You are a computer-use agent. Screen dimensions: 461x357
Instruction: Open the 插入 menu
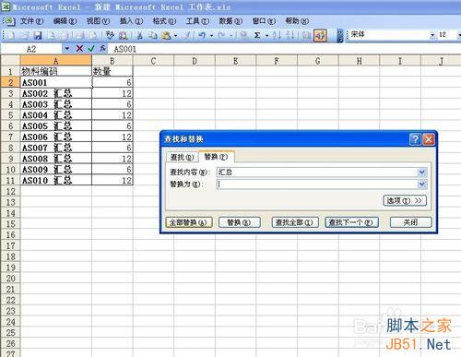tap(131, 21)
